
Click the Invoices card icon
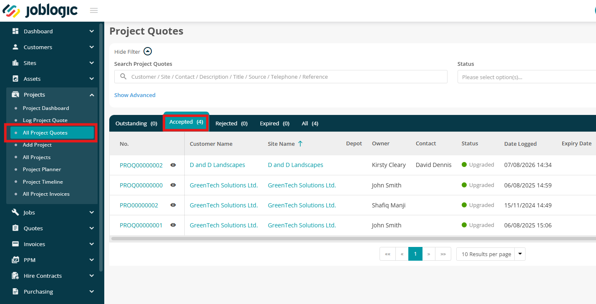(15, 244)
